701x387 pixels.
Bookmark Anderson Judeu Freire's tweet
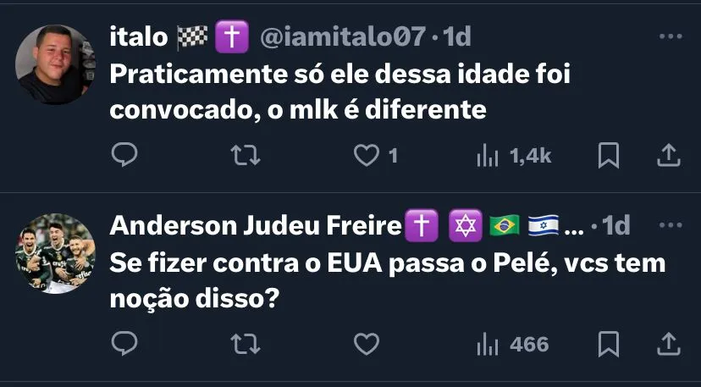tap(608, 344)
